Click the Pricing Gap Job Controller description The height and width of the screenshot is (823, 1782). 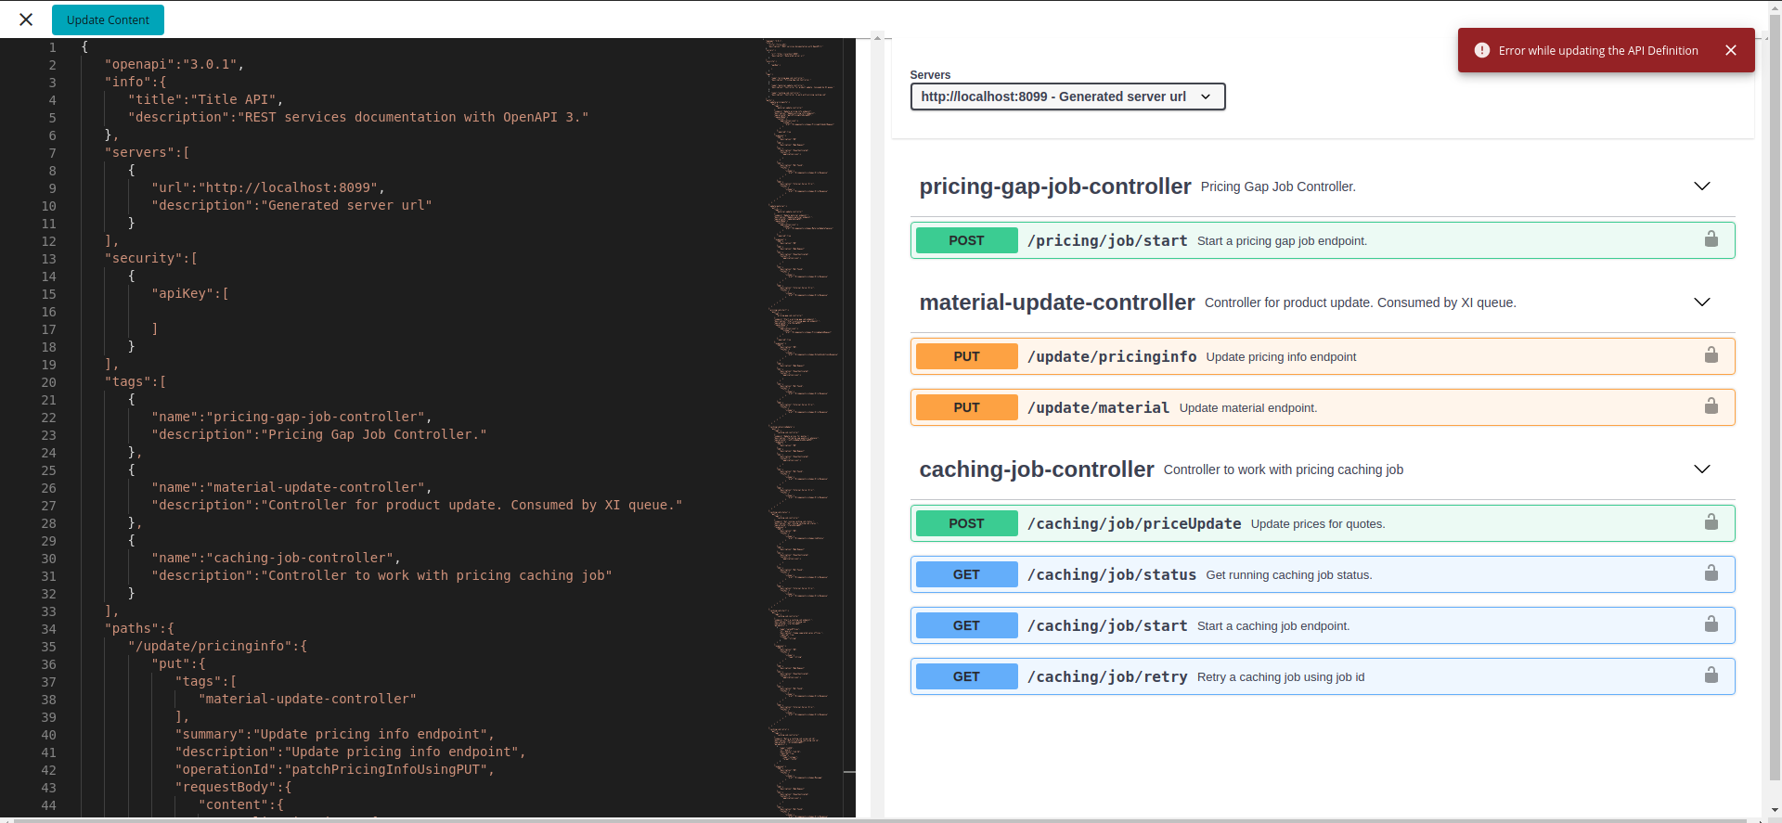pos(1278,186)
